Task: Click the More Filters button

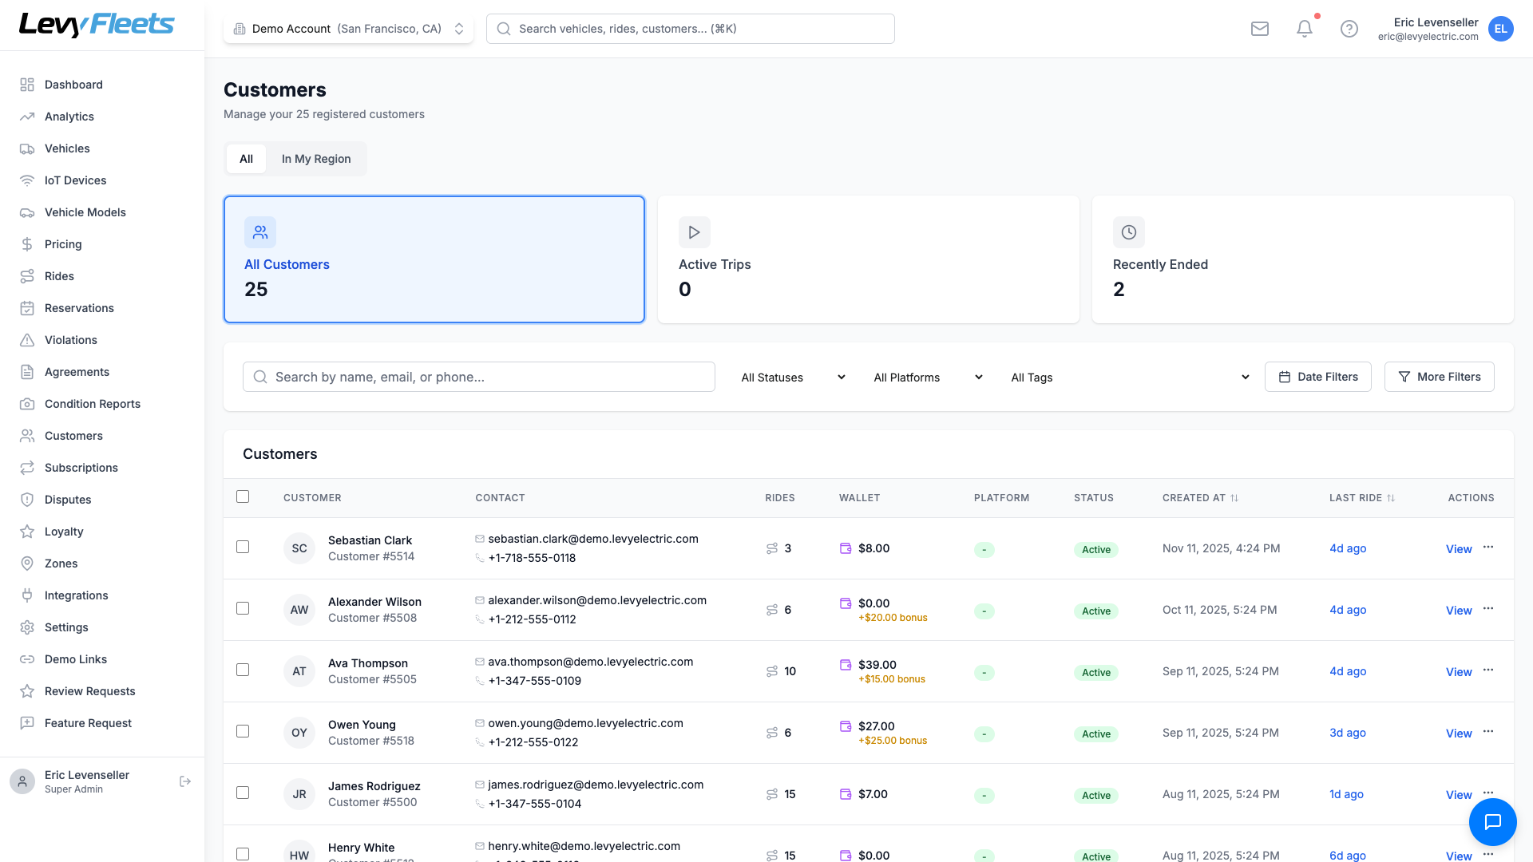Action: pyautogui.click(x=1439, y=377)
